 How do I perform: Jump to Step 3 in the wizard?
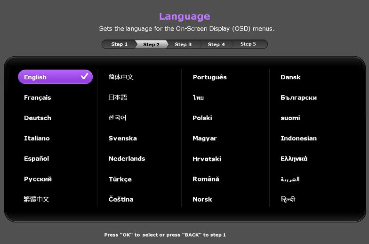click(183, 44)
